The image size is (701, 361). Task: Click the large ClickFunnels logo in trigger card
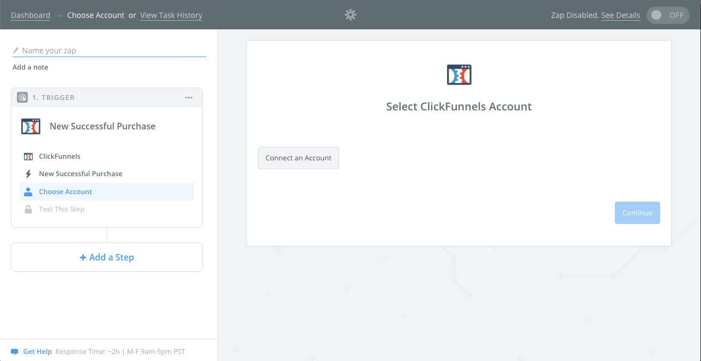pyautogui.click(x=31, y=126)
